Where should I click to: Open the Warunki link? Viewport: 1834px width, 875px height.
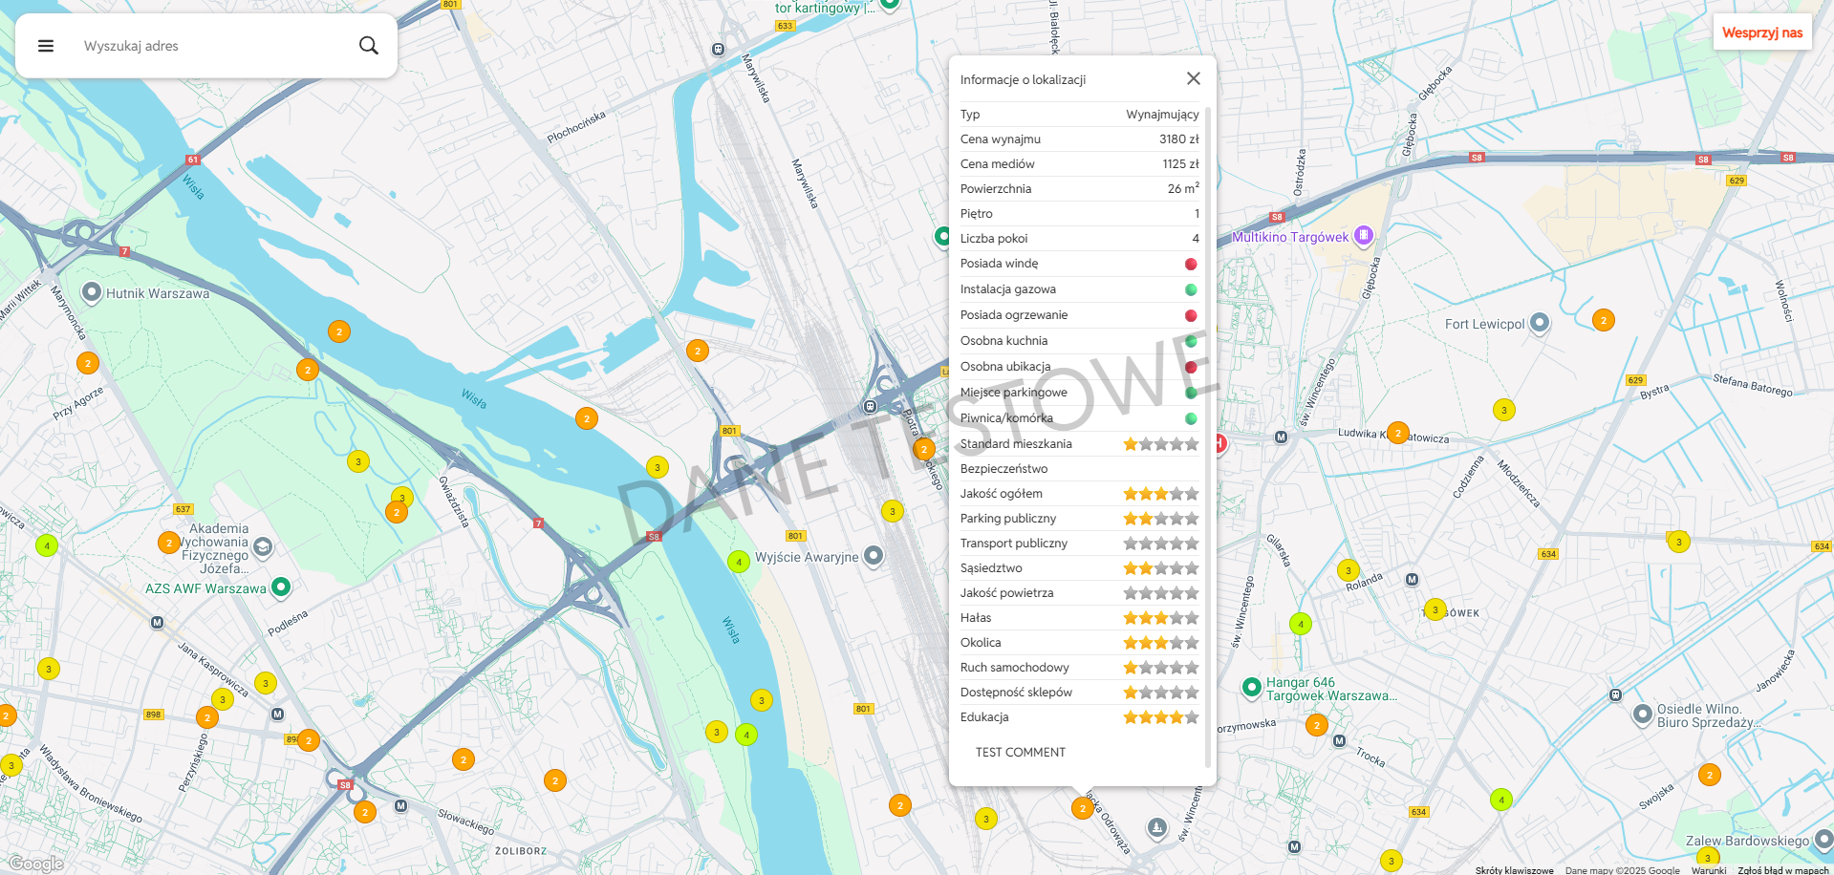1708,870
